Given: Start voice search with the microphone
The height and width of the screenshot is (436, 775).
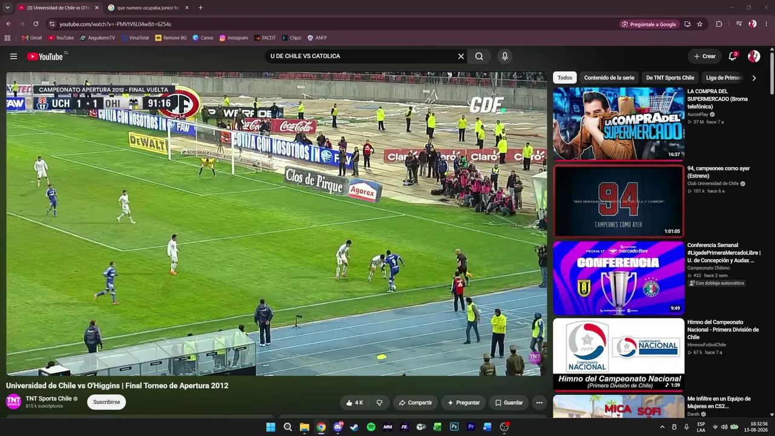Looking at the screenshot, I should pyautogui.click(x=504, y=56).
